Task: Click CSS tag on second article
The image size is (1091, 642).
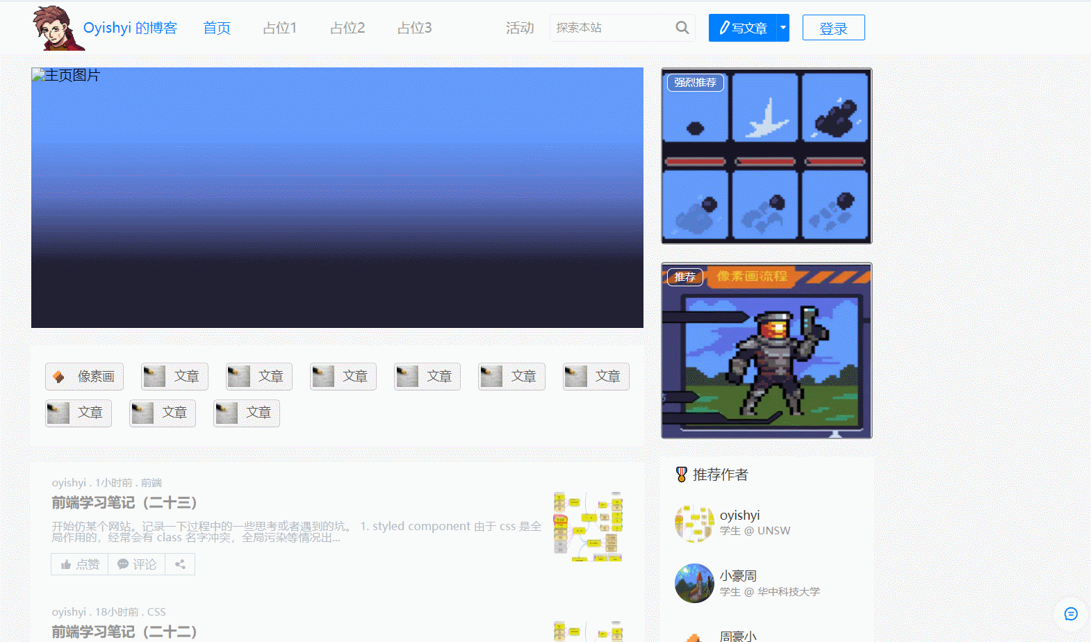Action: (156, 612)
